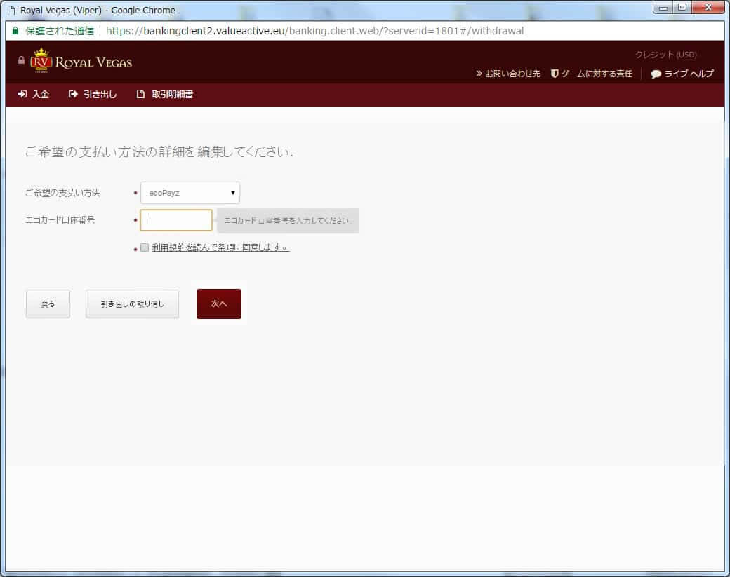The width and height of the screenshot is (730, 577).
Task: Click the shield icon for ゲームに対する責任
Action: tap(555, 74)
